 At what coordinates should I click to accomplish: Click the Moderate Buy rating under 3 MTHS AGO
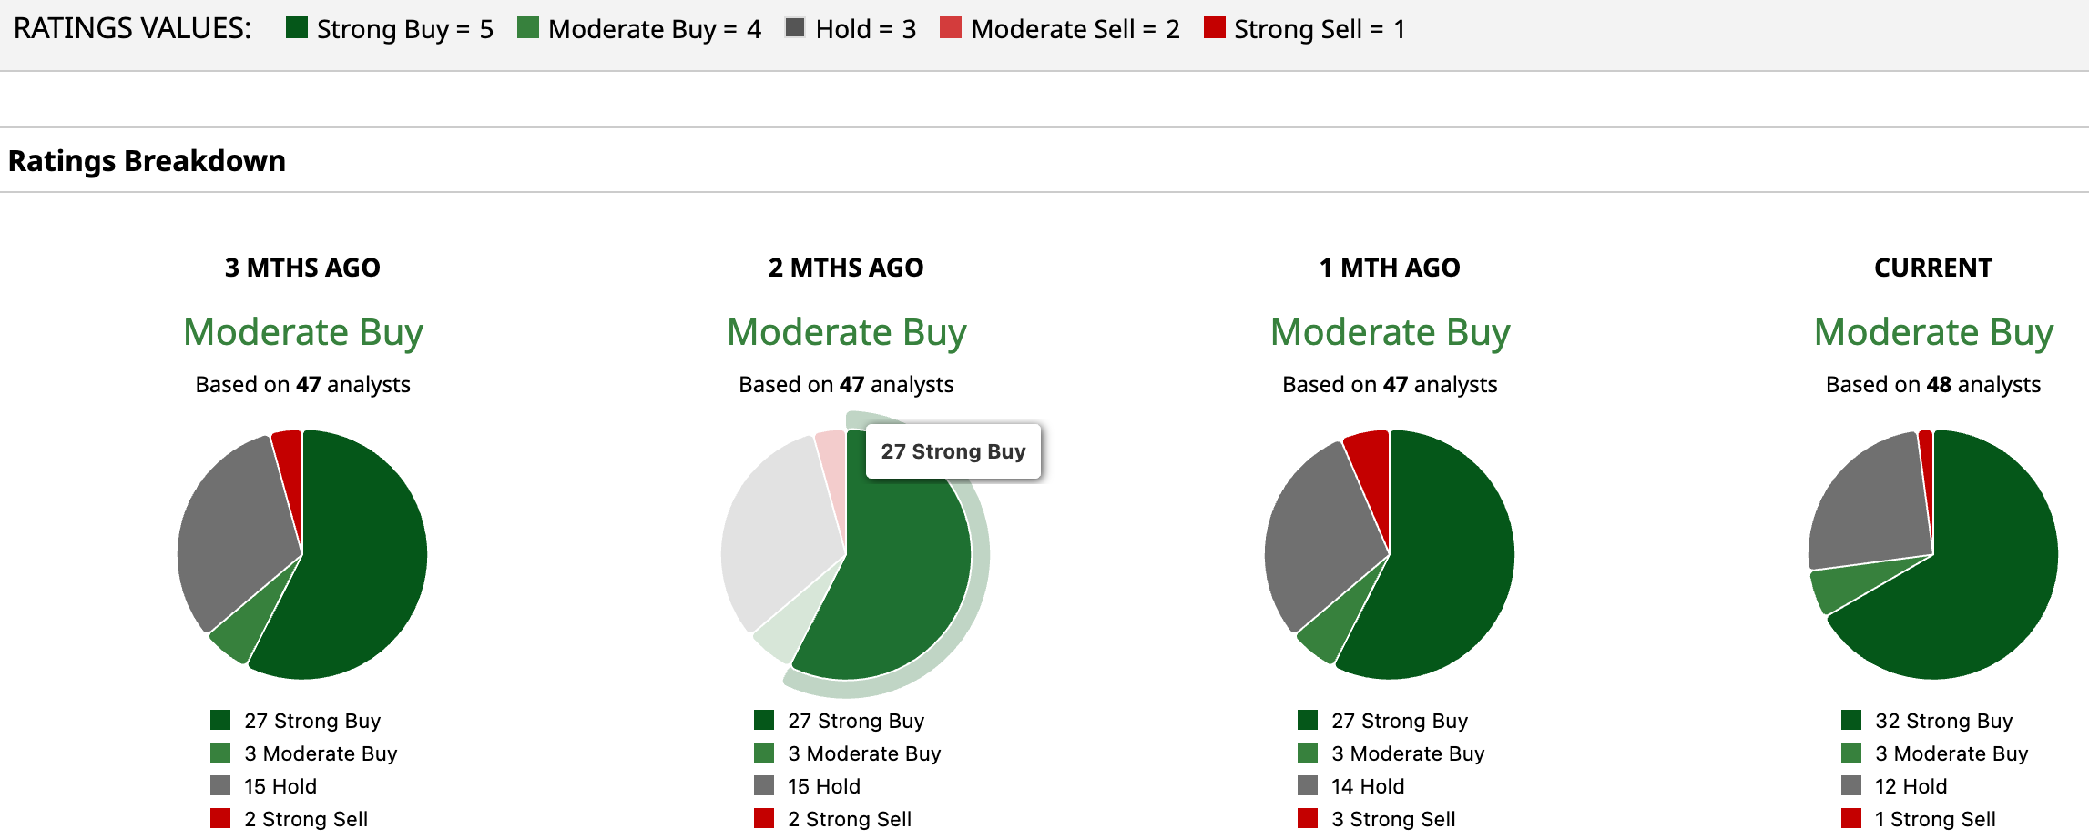coord(303,332)
